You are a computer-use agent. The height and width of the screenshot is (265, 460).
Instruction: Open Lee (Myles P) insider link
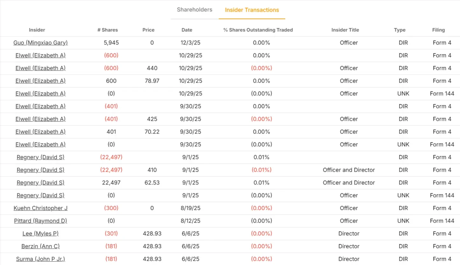(x=40, y=234)
